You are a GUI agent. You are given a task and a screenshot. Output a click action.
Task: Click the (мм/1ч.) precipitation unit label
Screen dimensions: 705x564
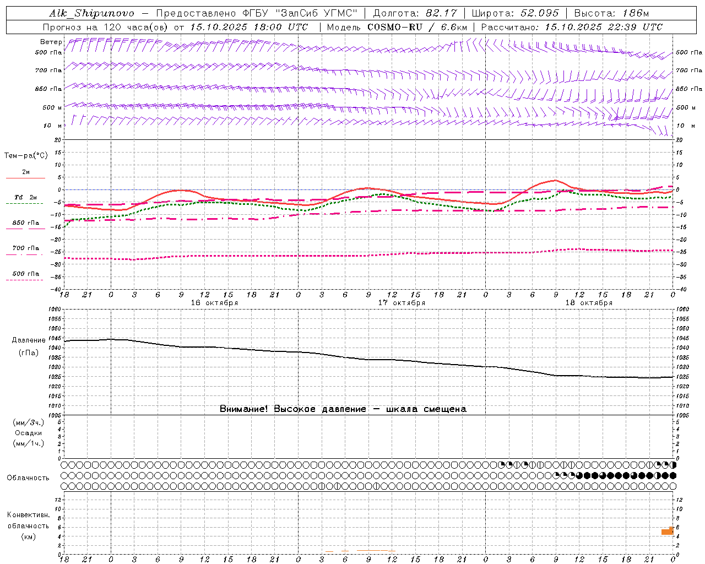pos(29,443)
